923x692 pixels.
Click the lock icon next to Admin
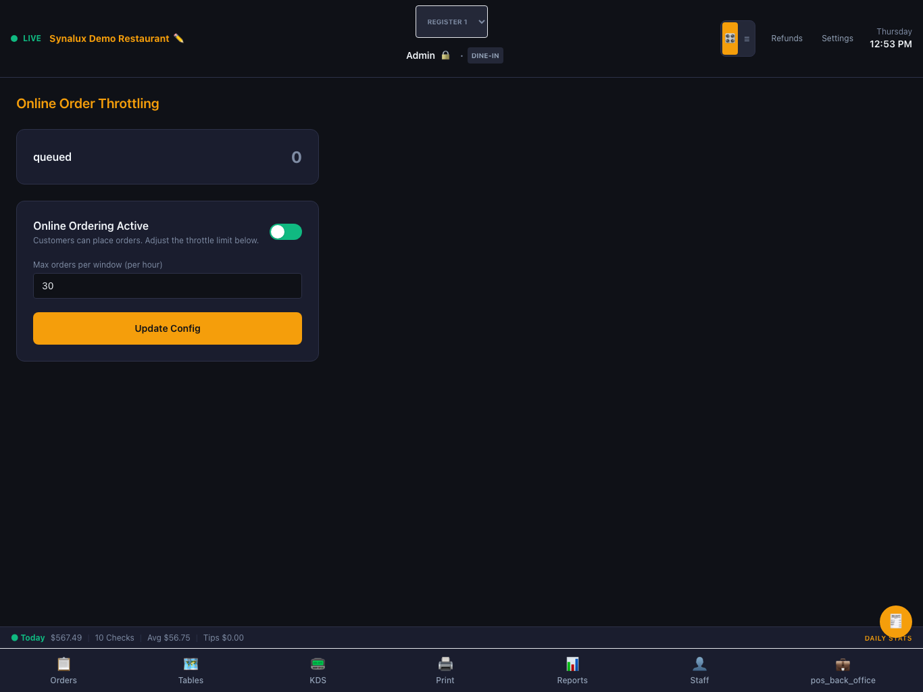[x=445, y=55]
